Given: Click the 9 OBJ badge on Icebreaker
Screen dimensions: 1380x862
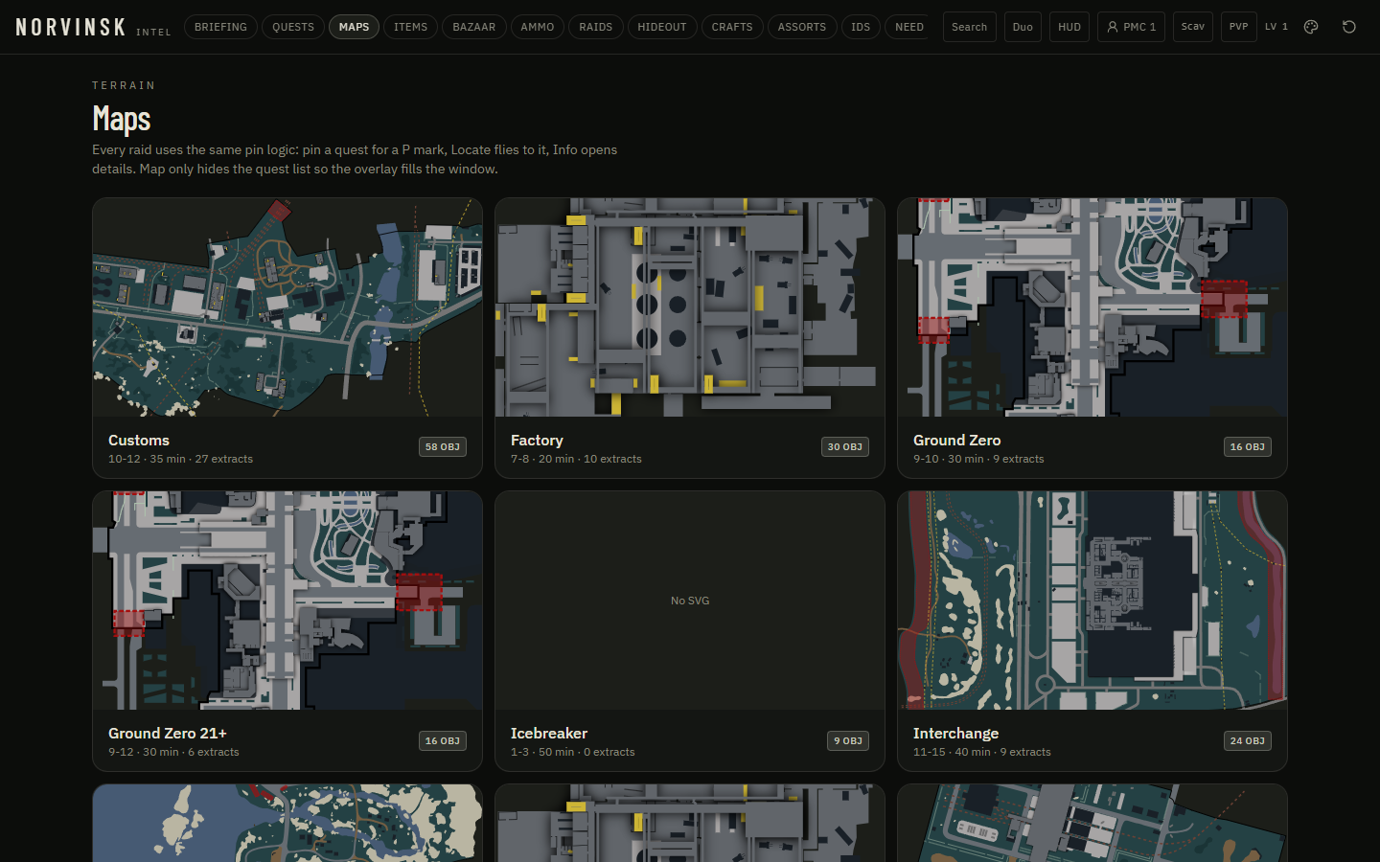Looking at the screenshot, I should [x=848, y=740].
